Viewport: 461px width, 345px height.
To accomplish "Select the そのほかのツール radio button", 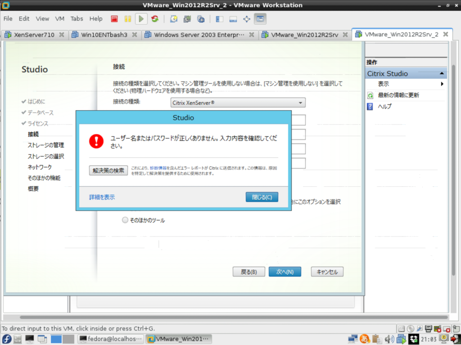I will (x=125, y=220).
